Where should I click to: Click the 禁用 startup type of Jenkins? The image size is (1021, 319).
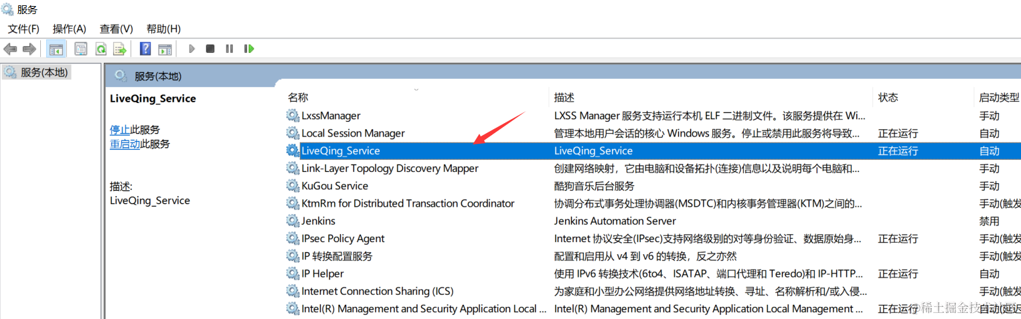click(990, 221)
